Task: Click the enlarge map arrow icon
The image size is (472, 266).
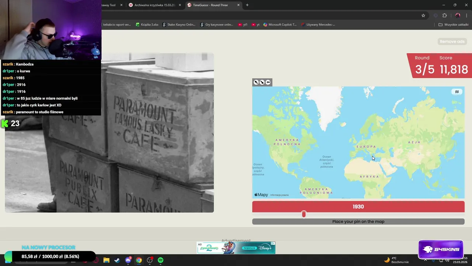Action: coord(256,82)
